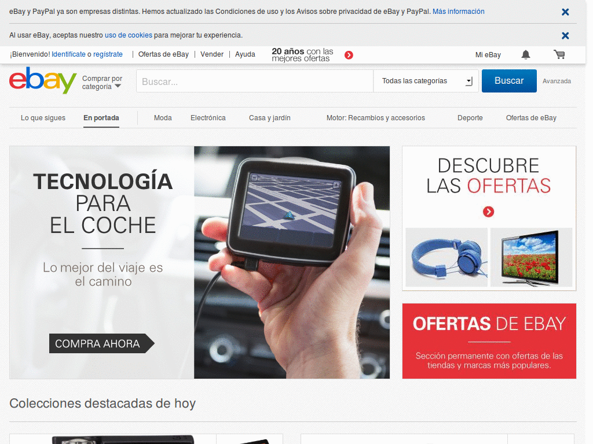
Task: Click Colecciones destacadas de hoy heading
Action: click(x=103, y=403)
